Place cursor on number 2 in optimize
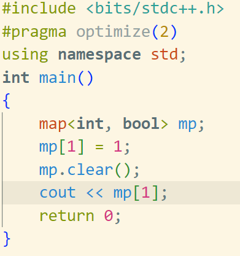The height and width of the screenshot is (256, 240). (165, 32)
